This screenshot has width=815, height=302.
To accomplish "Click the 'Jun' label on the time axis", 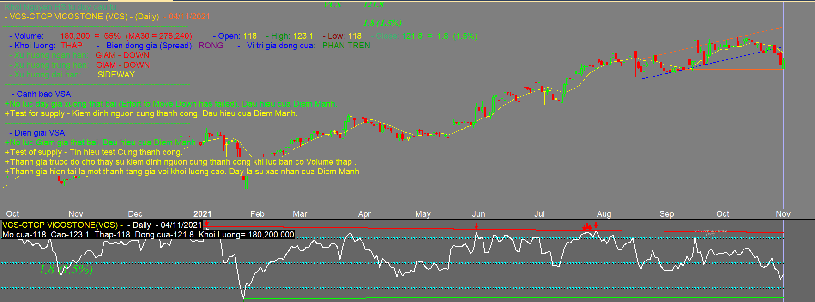I will pyautogui.click(x=478, y=214).
